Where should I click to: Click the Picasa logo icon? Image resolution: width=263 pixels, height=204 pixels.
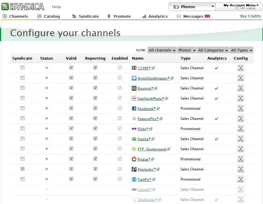point(134,159)
